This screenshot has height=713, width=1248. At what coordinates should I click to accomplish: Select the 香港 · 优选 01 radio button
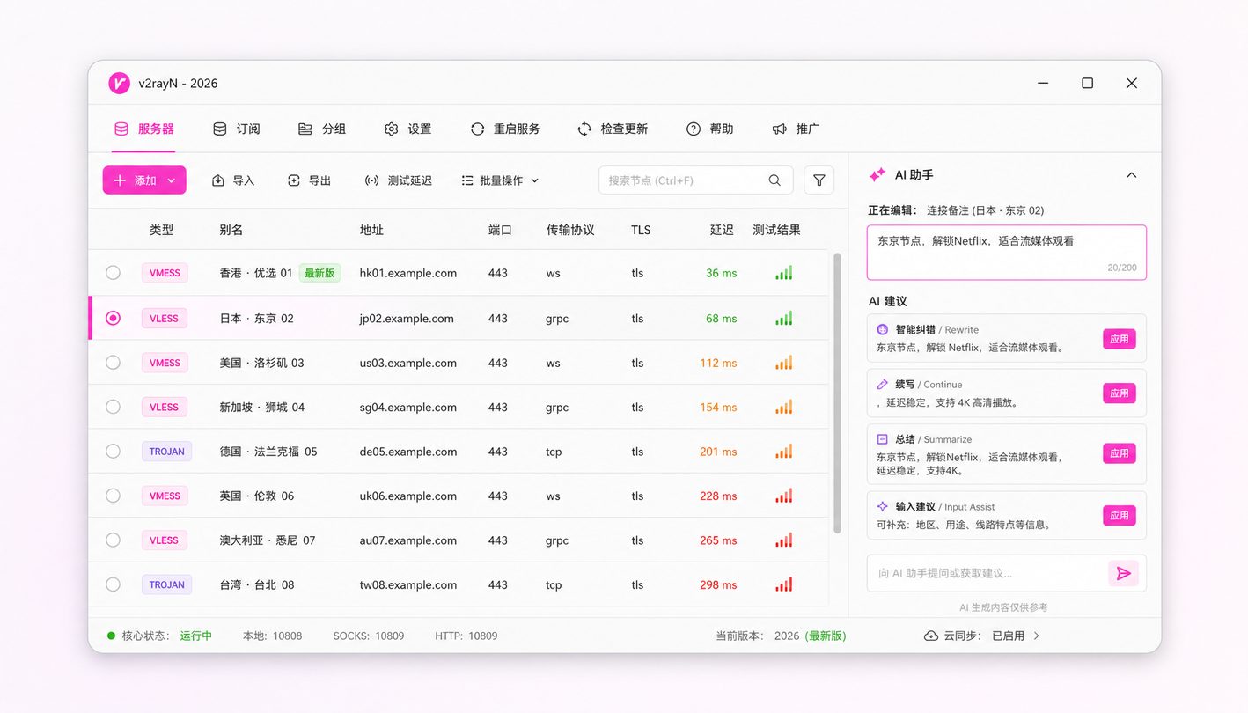pos(113,273)
